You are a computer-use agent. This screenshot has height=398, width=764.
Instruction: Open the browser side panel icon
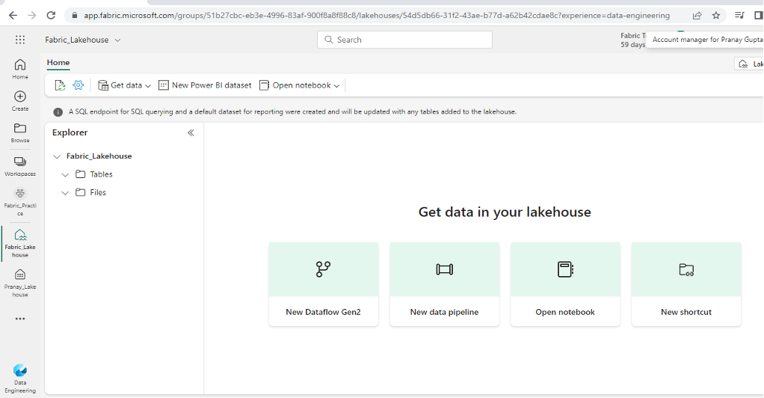(758, 15)
